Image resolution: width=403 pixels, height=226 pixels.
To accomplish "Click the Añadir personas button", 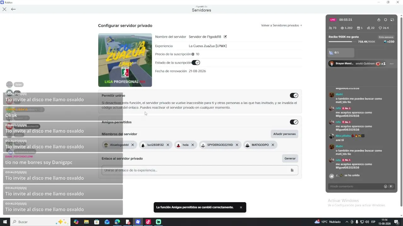I will 284,134.
